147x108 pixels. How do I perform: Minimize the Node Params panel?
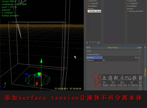pyautogui.click(x=137, y=48)
